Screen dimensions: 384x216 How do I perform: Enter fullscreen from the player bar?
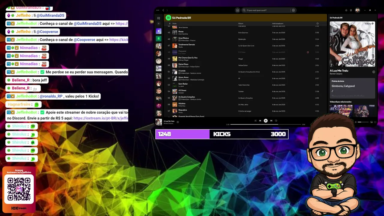point(375,122)
